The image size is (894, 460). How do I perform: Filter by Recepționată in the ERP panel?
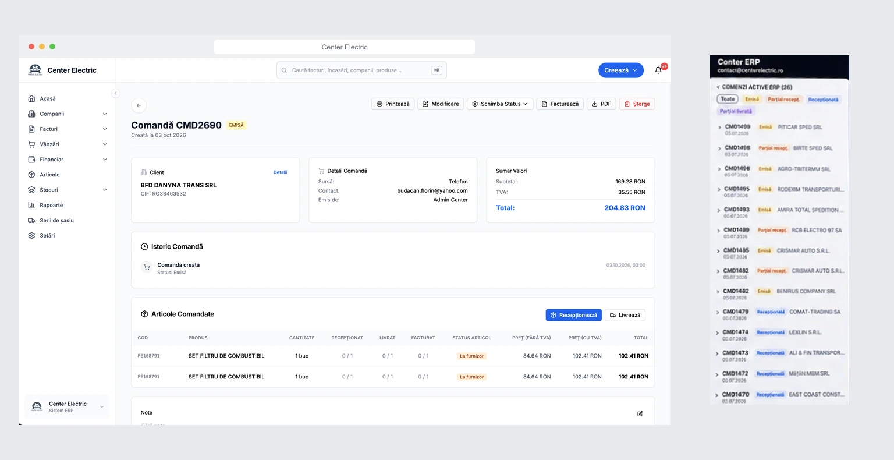823,100
